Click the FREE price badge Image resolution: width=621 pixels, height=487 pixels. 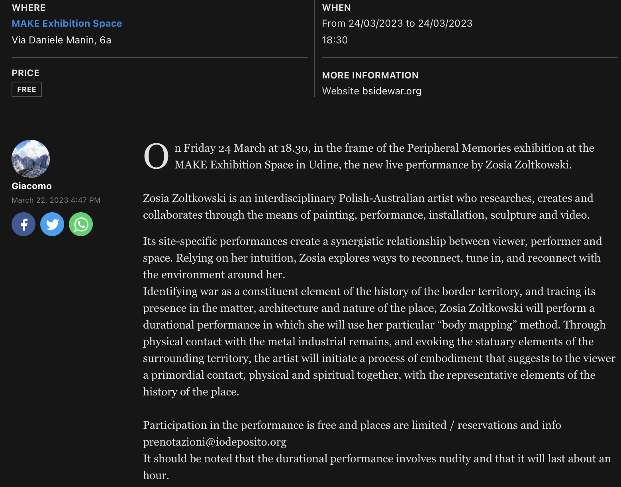click(27, 90)
